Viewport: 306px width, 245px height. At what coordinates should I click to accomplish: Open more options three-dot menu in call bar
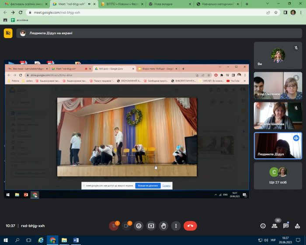[176, 226]
